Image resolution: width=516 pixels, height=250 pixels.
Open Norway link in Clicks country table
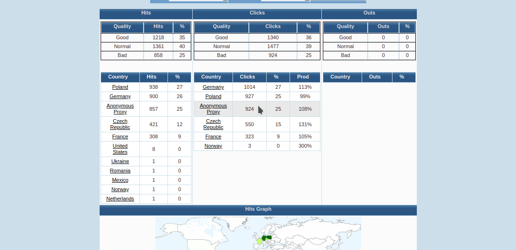pos(213,146)
